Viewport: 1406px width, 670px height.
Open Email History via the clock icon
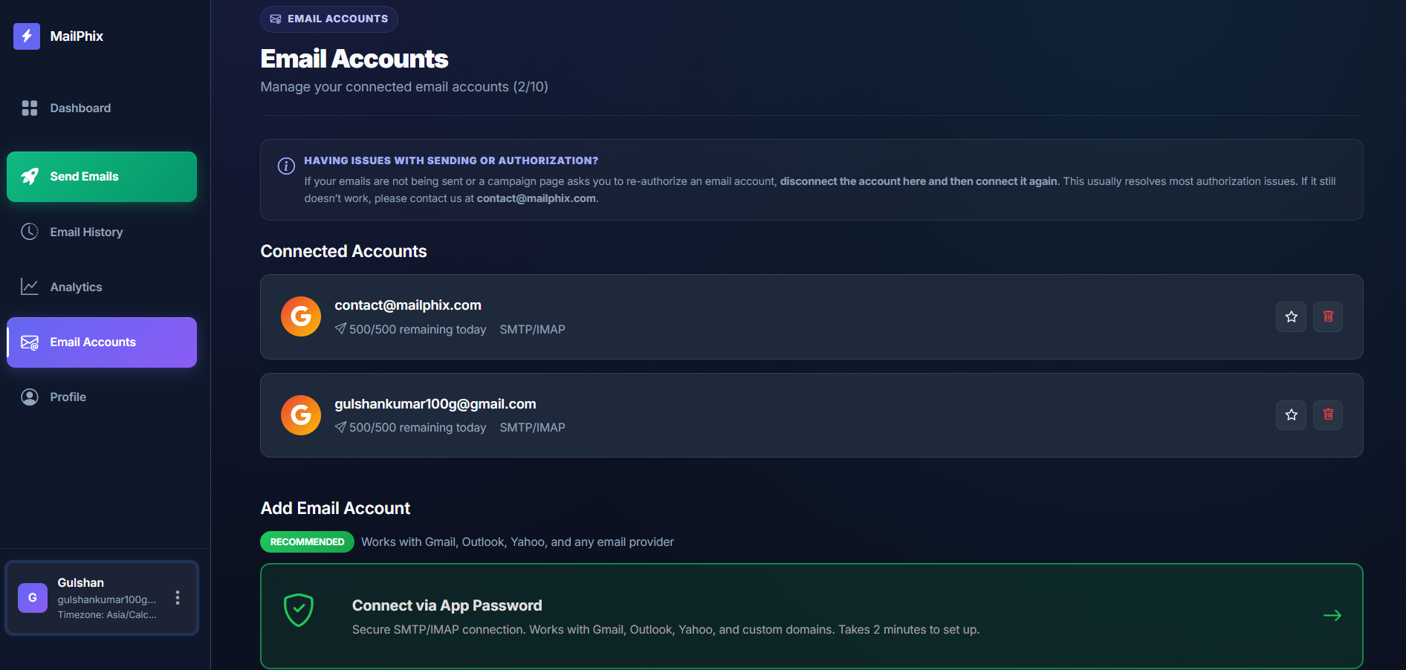tap(30, 231)
